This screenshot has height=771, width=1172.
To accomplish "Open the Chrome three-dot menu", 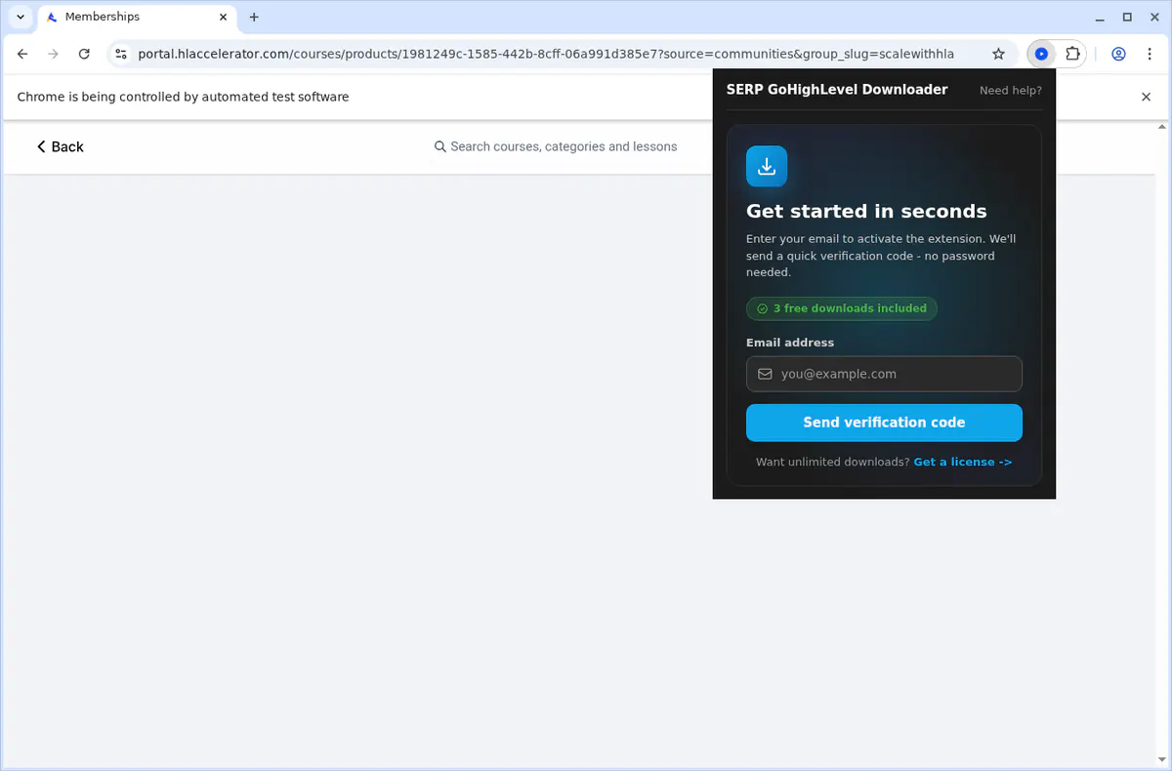I will pyautogui.click(x=1150, y=55).
